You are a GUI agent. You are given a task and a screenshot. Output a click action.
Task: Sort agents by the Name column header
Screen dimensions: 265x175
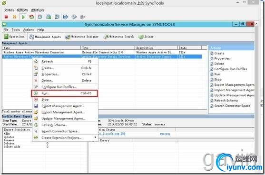tap(41, 48)
